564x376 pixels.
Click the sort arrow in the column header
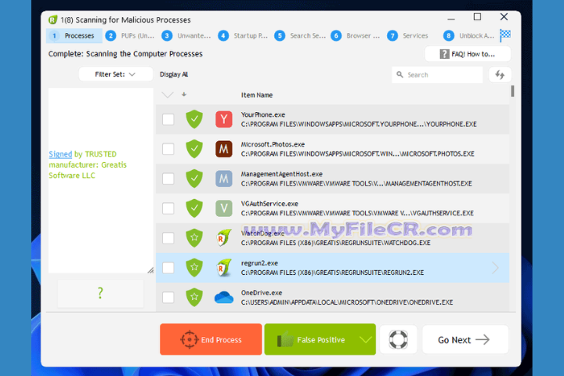click(x=184, y=94)
